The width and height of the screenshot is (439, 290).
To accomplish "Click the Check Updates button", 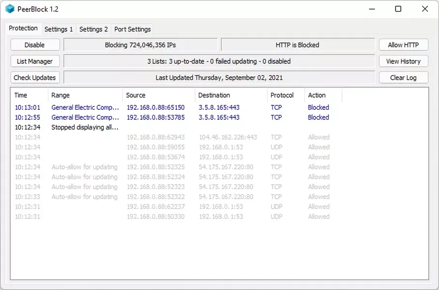I will coord(35,77).
